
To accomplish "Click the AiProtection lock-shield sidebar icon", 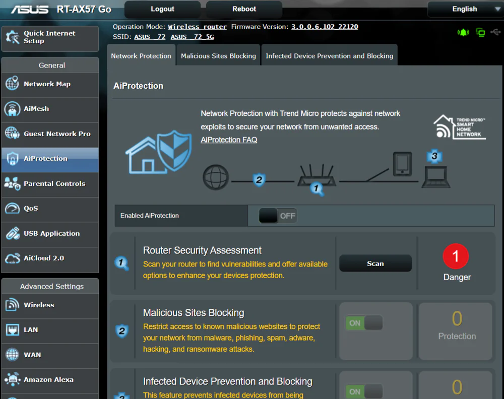I will click(x=12, y=158).
